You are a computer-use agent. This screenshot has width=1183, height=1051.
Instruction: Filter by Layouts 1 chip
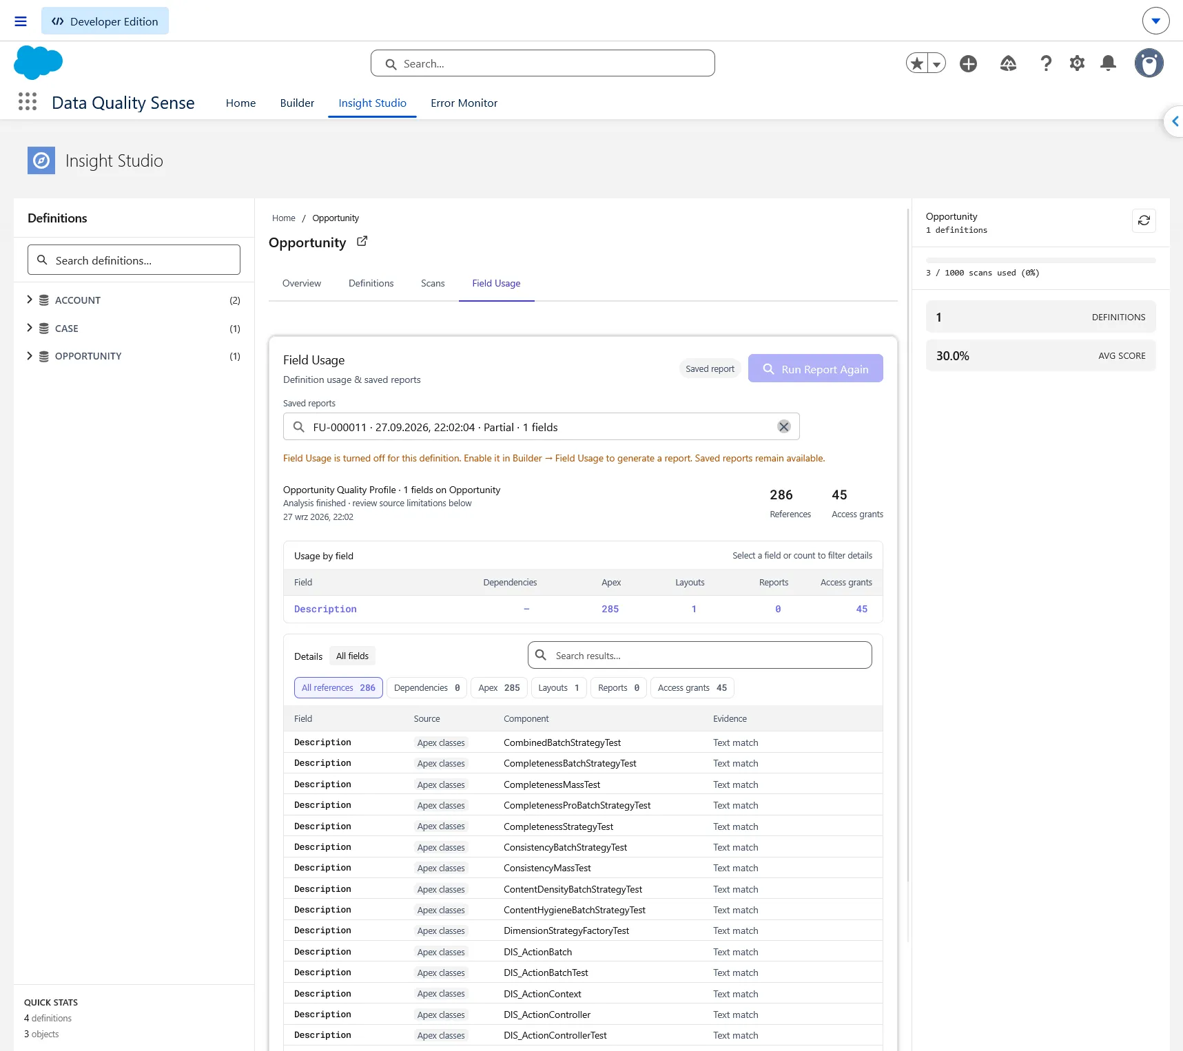pos(559,688)
